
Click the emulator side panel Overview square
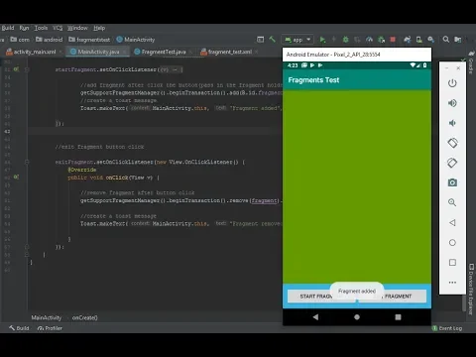[x=452, y=263]
